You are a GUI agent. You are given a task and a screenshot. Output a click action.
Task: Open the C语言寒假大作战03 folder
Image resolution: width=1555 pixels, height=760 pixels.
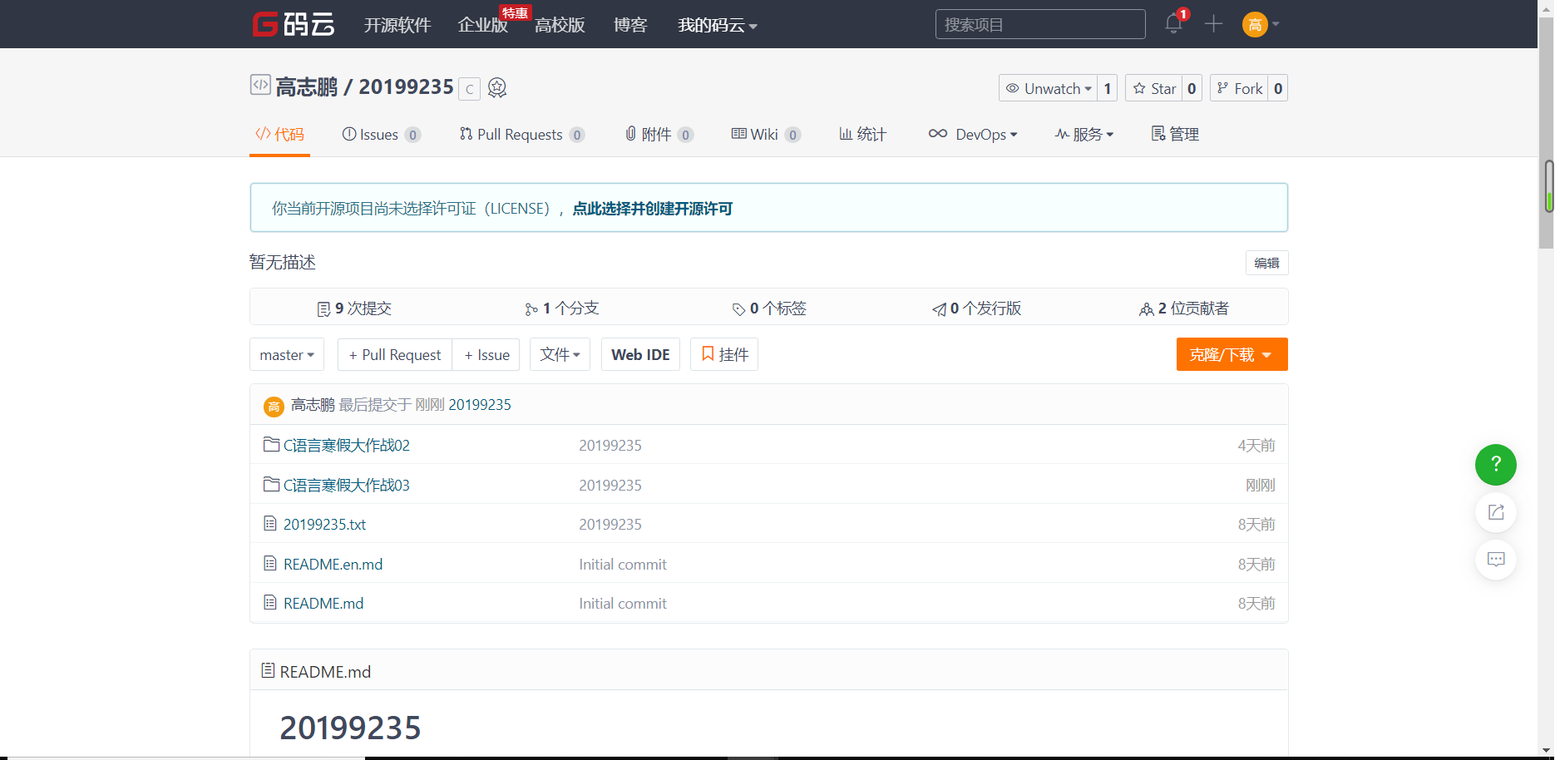(347, 486)
